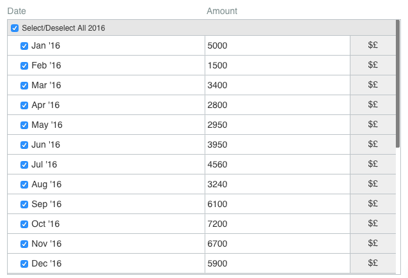
Task: Click the $£ currency button for Jun '16
Action: 373,144
